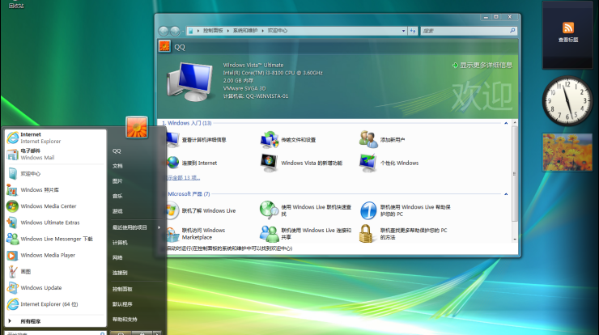Open 欢迎中心 from the Start menu
Viewport: 599px width, 335px height.
[x=55, y=174]
